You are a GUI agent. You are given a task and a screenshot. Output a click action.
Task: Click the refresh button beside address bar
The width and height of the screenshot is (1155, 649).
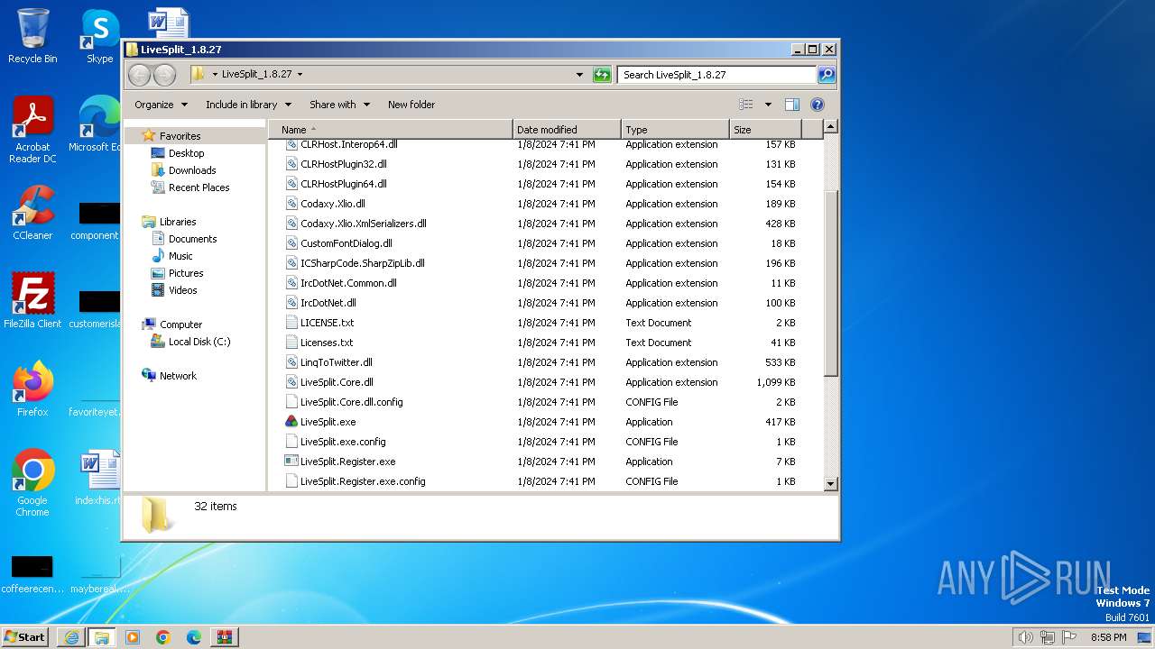point(602,75)
